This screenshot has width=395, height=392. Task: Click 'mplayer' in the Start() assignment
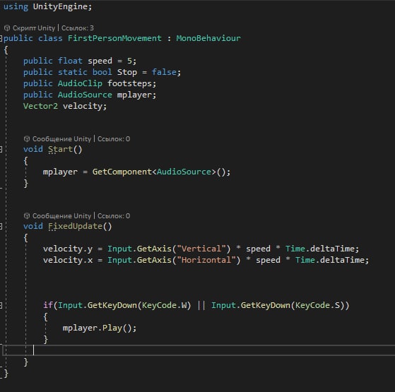click(60, 172)
